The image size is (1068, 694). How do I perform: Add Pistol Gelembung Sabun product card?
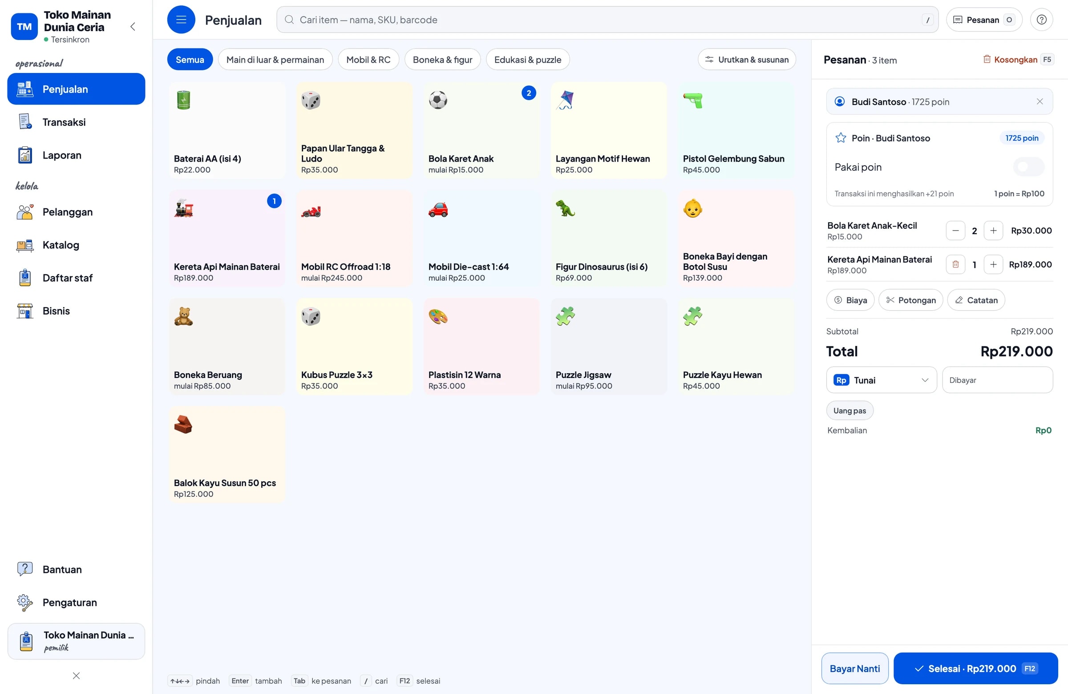tap(736, 130)
